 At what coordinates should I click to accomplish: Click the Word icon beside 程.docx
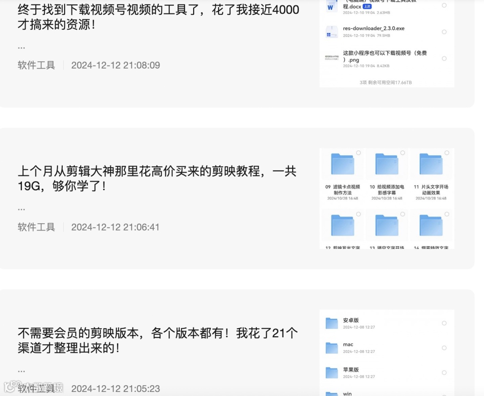coord(332,6)
